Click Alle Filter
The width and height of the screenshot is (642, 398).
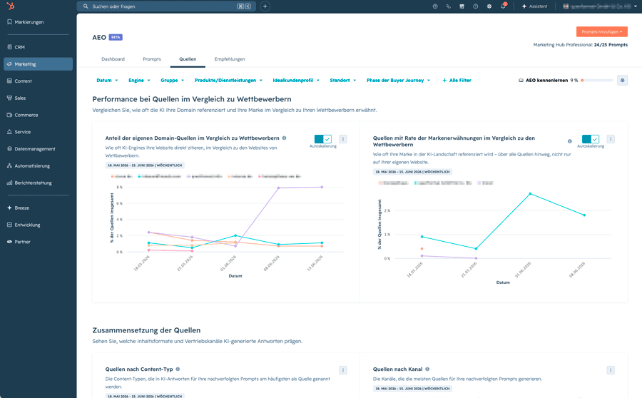click(x=457, y=81)
